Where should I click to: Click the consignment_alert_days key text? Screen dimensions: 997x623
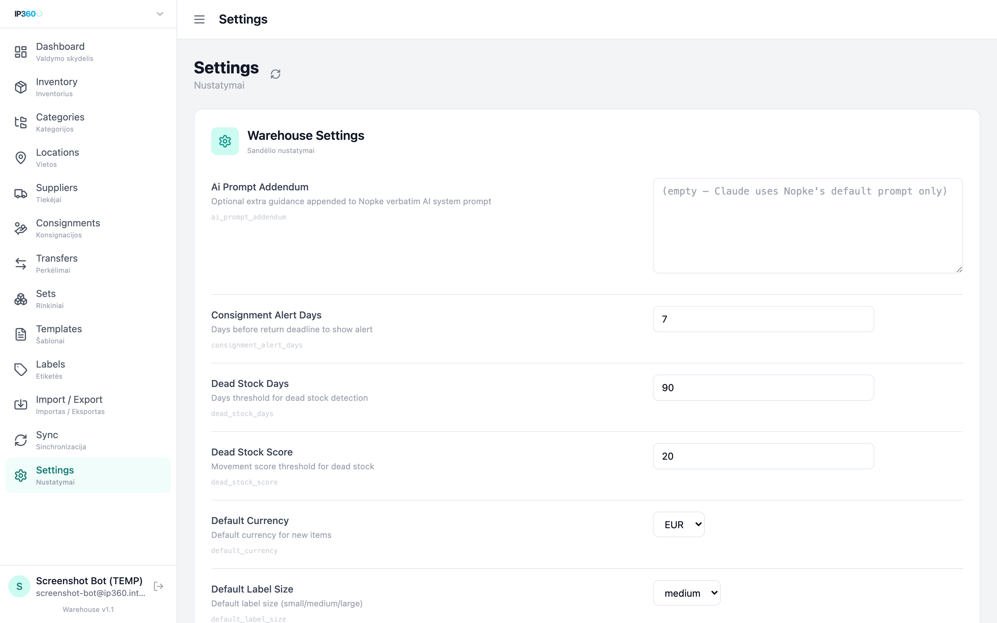(x=257, y=345)
